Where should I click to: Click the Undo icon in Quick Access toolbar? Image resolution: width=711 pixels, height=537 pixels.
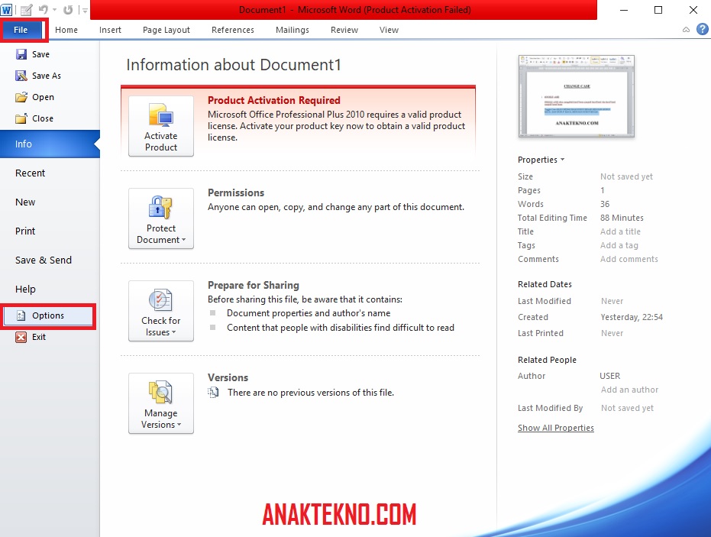(43, 9)
